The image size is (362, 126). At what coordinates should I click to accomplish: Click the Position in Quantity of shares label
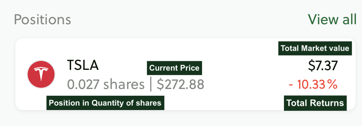pos(105,103)
